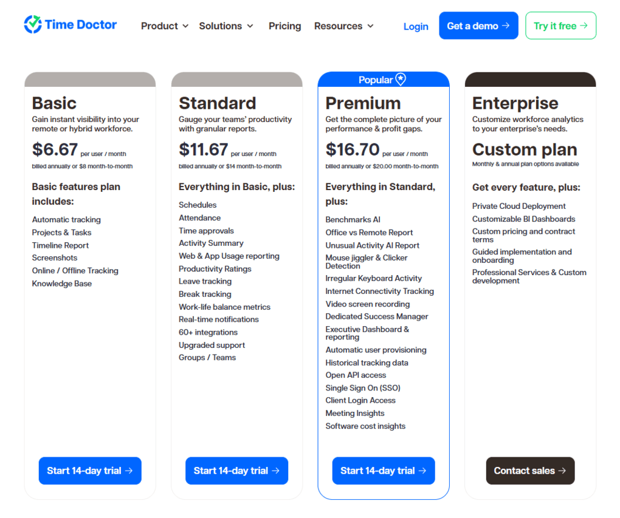This screenshot has width=620, height=518.
Task: Click the Popular badge on Premium
Action: [x=383, y=80]
